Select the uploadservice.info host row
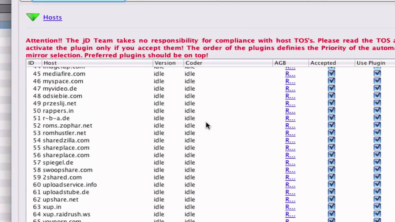The width and height of the screenshot is (395, 222). (x=211, y=185)
